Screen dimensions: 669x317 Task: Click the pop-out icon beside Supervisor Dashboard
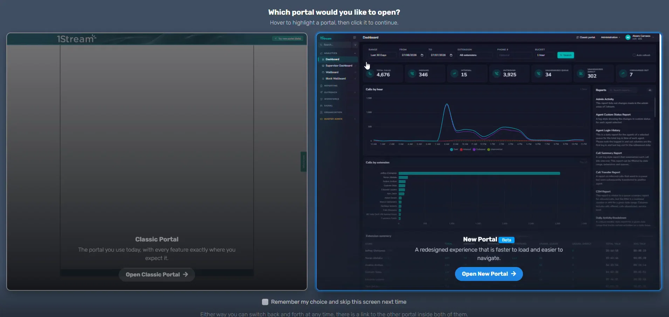tap(355, 66)
